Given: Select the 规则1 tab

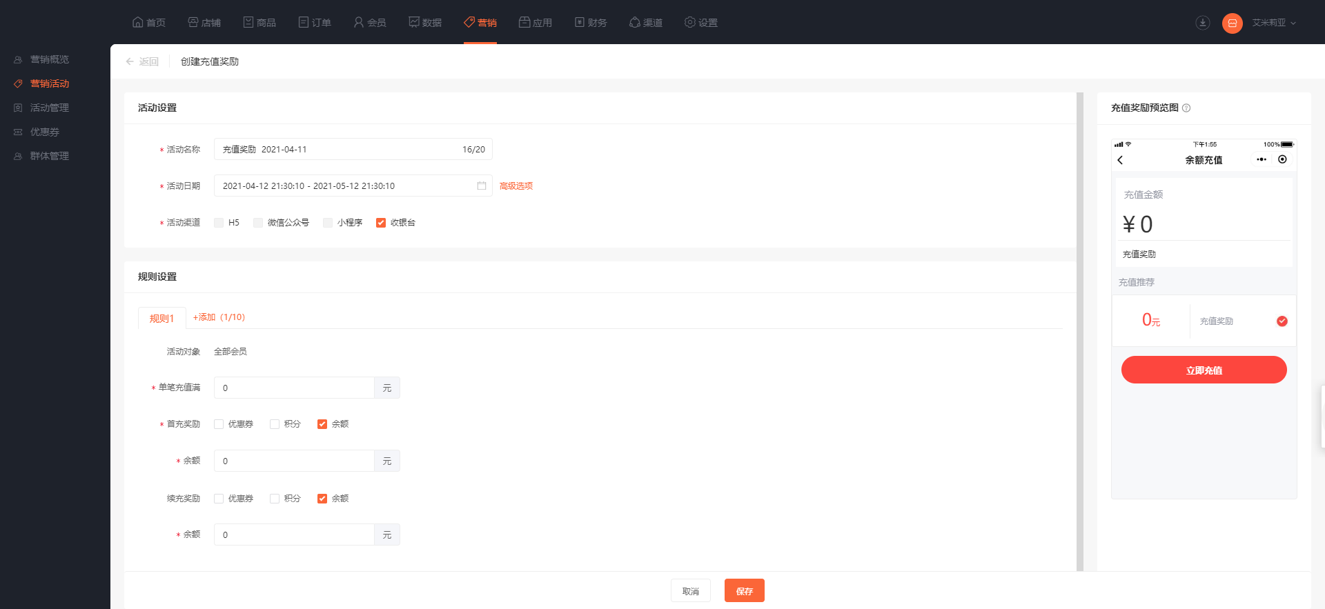Looking at the screenshot, I should coord(162,318).
